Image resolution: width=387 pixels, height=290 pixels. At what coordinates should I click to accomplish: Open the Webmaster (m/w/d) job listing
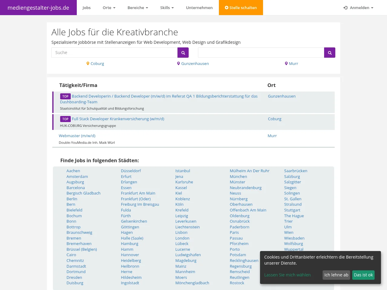(77, 136)
